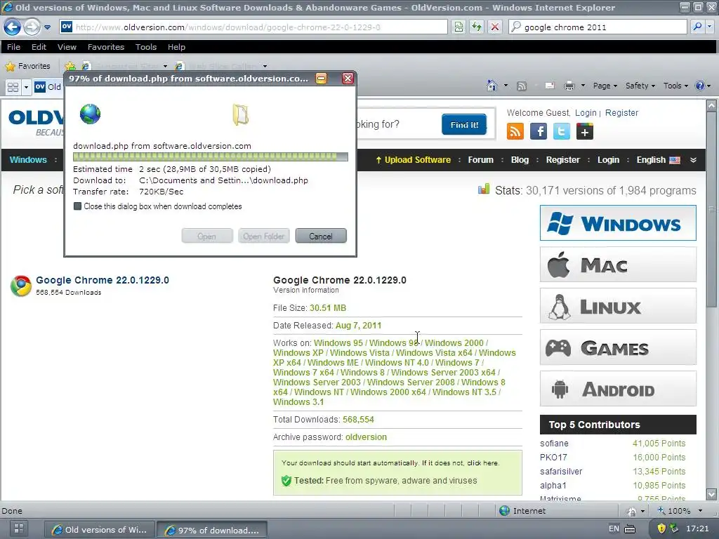Click the EN language indicator in tray
This screenshot has height=539, width=719.
[614, 528]
